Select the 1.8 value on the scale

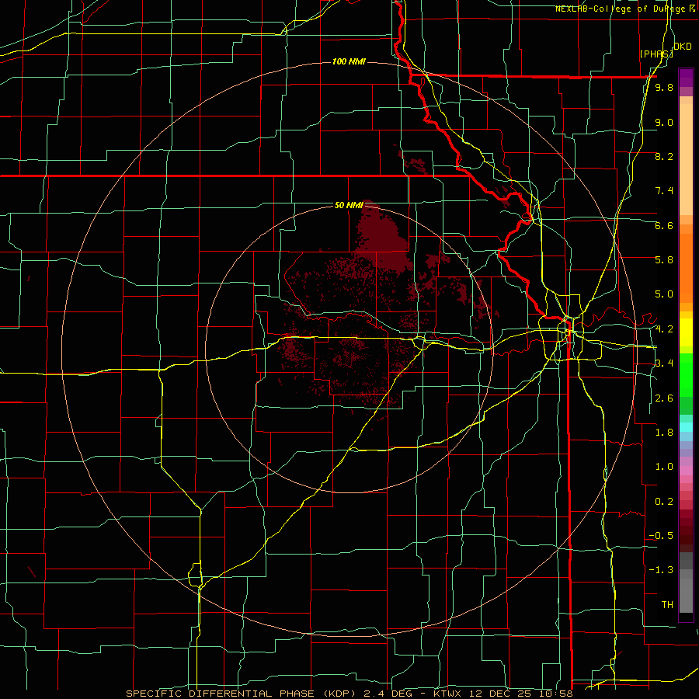point(664,433)
